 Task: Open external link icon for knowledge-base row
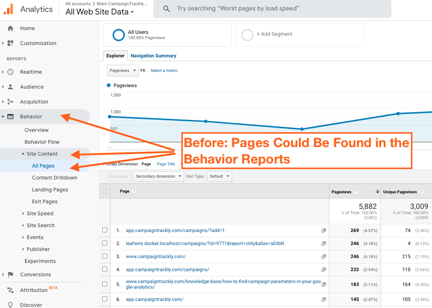pyautogui.click(x=324, y=284)
